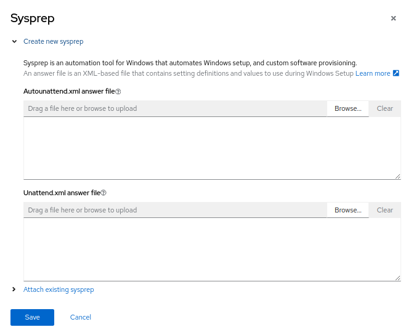This screenshot has width=411, height=335.
Task: Click help icon next to Unattend.xml answer file
Action: (x=104, y=193)
